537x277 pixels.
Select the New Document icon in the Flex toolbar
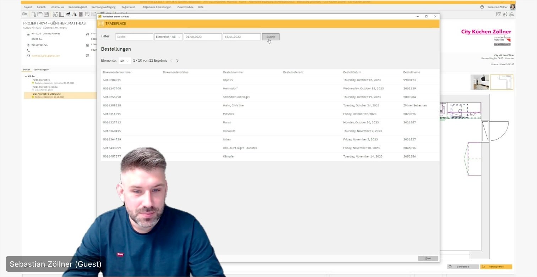pyautogui.click(x=33, y=14)
